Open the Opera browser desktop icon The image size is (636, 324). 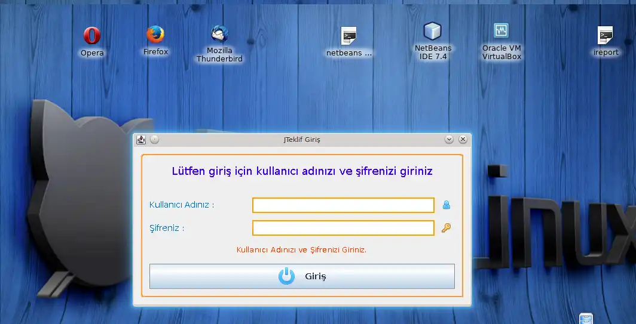92,36
